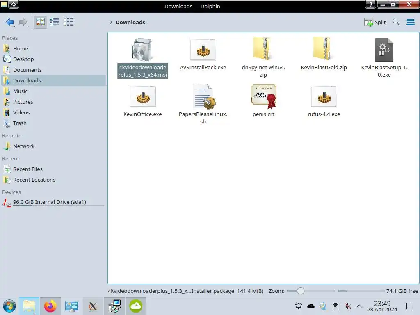Open the start menu orb
This screenshot has height=315, width=420.
[9, 306]
